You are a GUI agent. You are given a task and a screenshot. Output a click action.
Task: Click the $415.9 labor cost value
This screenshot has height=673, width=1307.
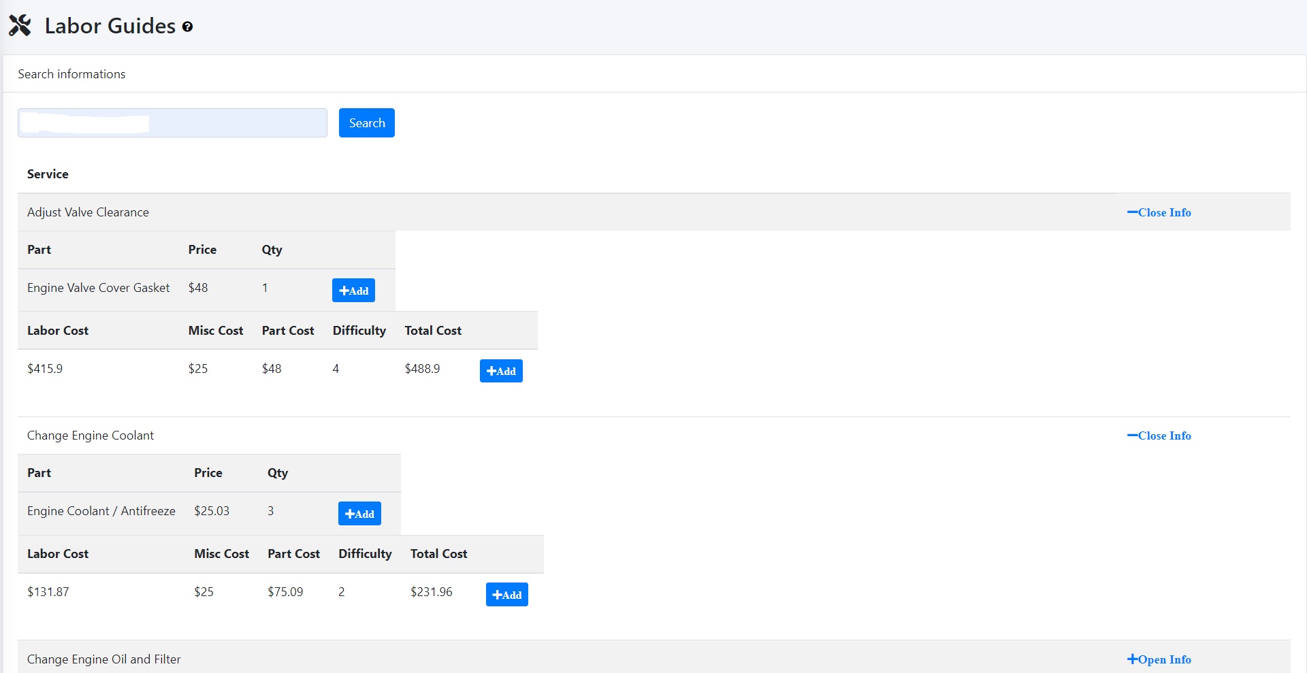click(x=45, y=369)
